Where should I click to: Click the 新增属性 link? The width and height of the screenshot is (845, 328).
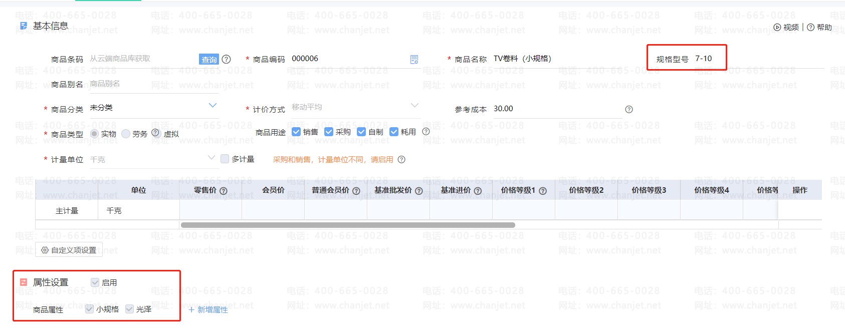coord(208,310)
